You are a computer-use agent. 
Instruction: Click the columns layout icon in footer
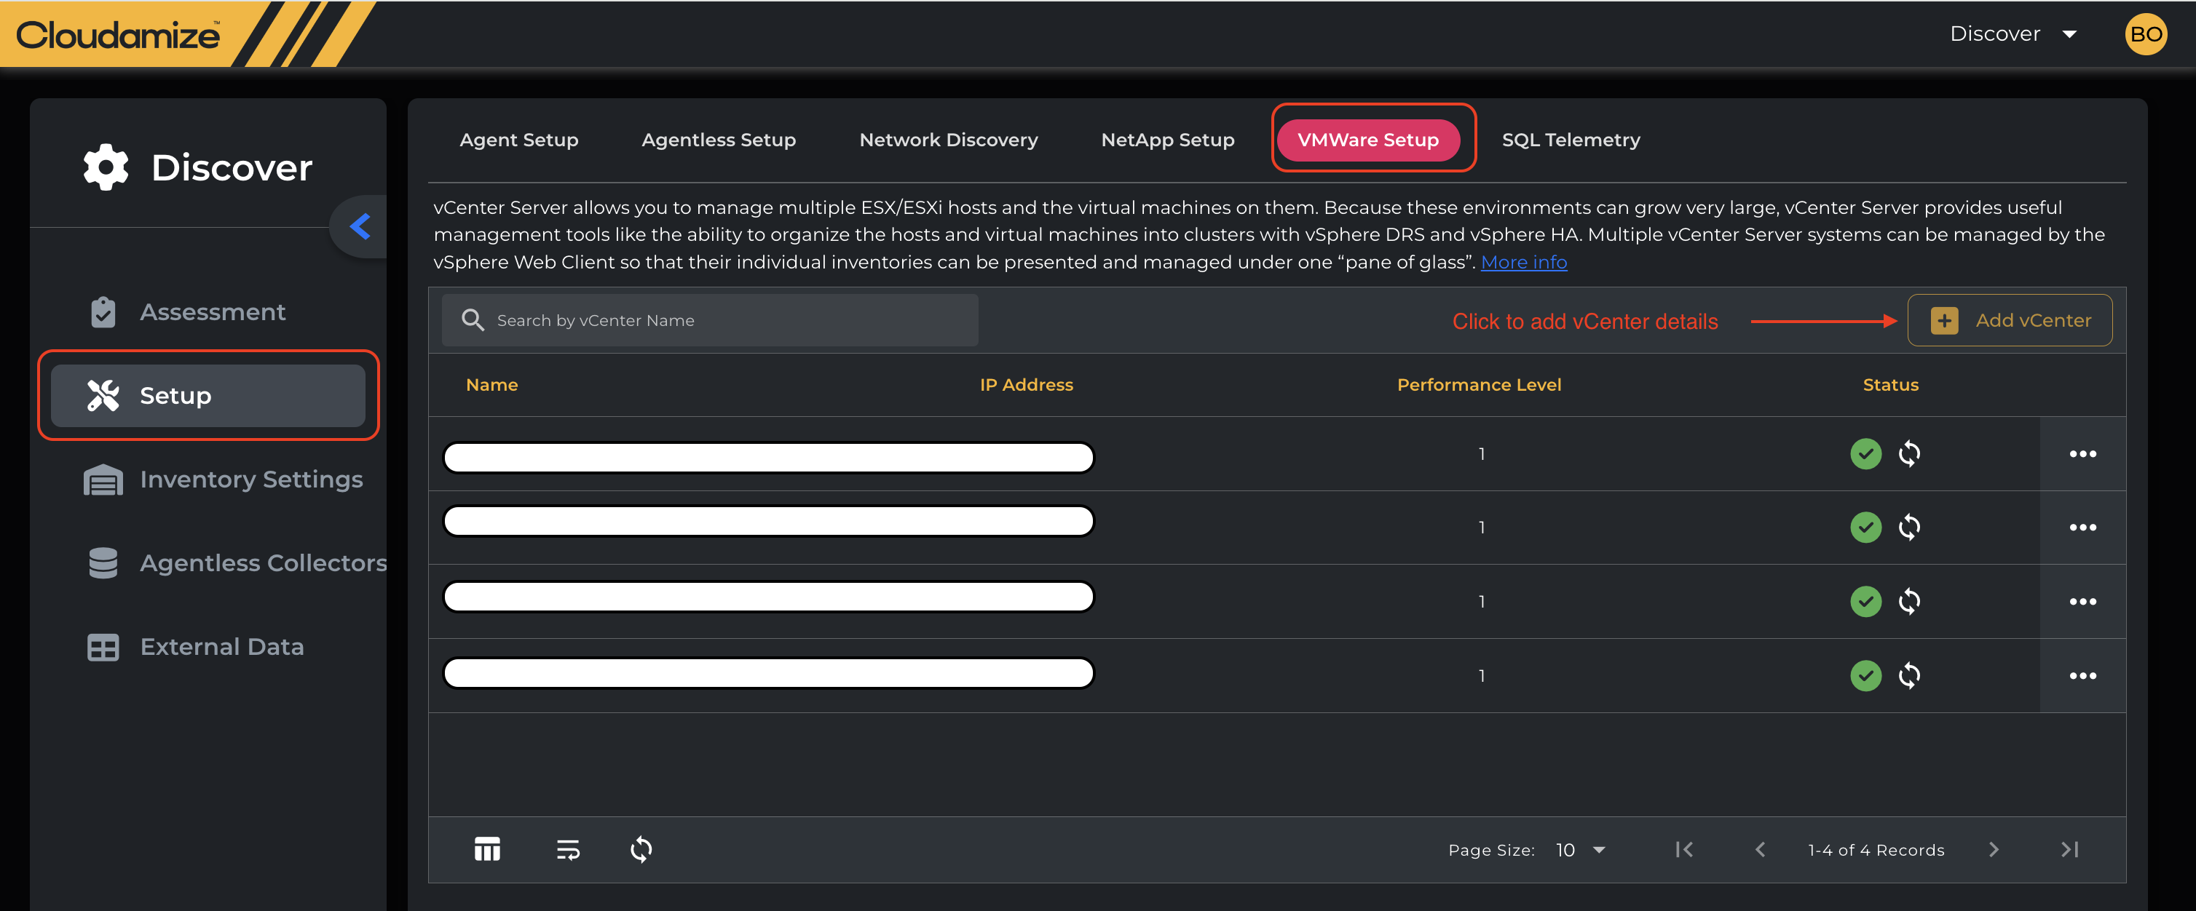coord(487,849)
